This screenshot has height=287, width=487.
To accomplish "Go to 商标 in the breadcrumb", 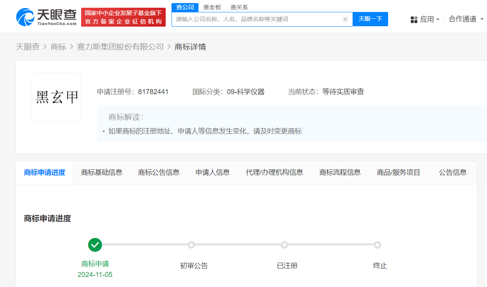I will (58, 47).
